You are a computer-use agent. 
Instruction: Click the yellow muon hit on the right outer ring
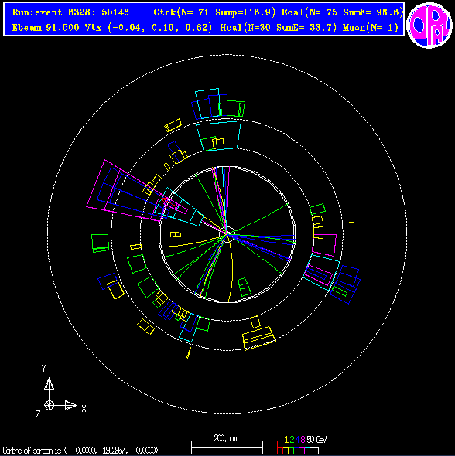coord(350,223)
